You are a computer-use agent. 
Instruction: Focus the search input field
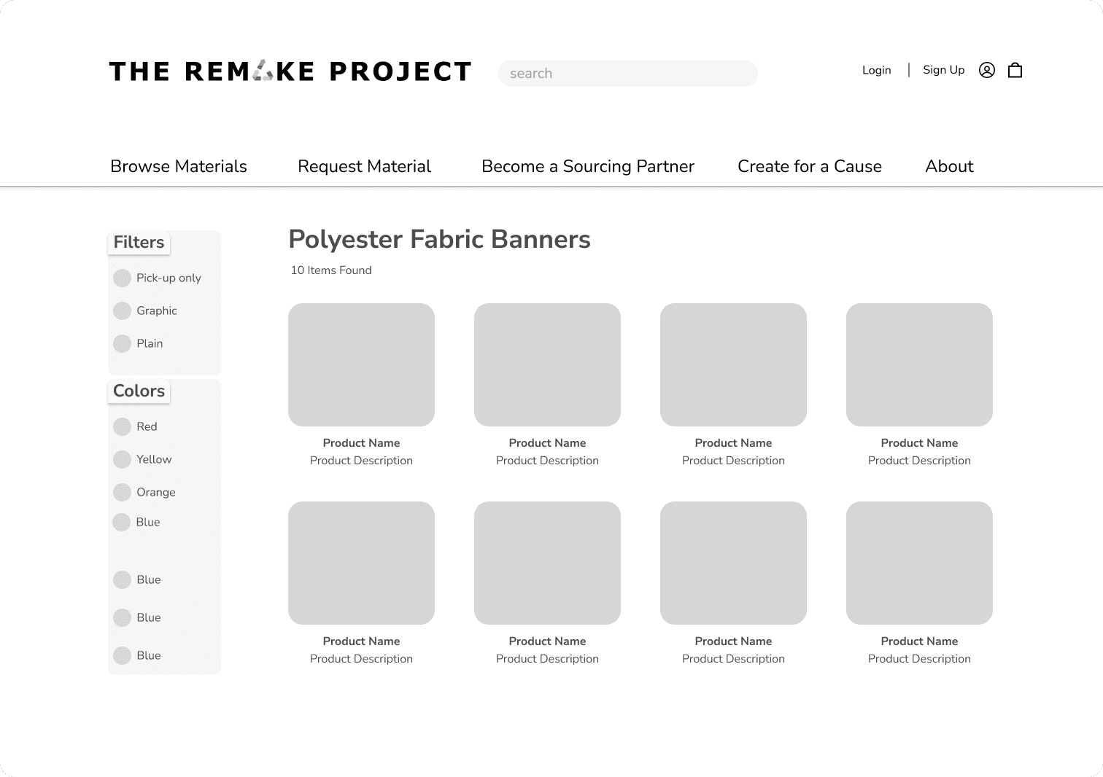tap(628, 73)
